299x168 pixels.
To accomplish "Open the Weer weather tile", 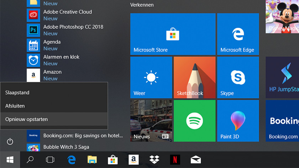I will tap(151, 77).
